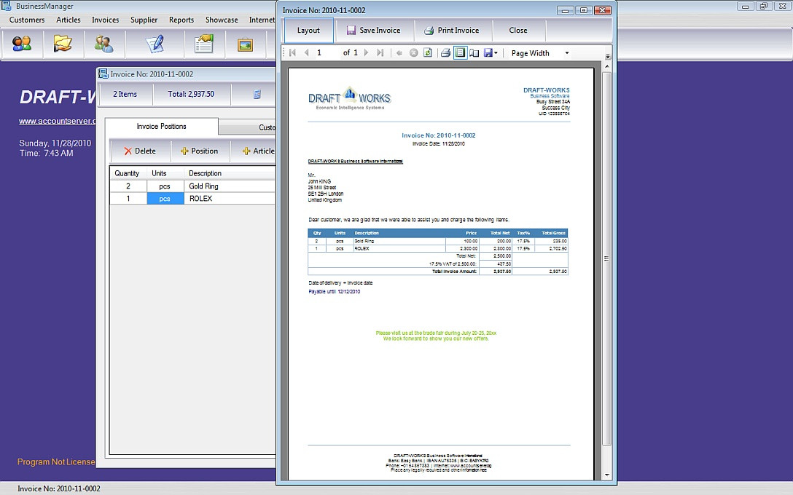Click the Quantity column header

(x=127, y=173)
